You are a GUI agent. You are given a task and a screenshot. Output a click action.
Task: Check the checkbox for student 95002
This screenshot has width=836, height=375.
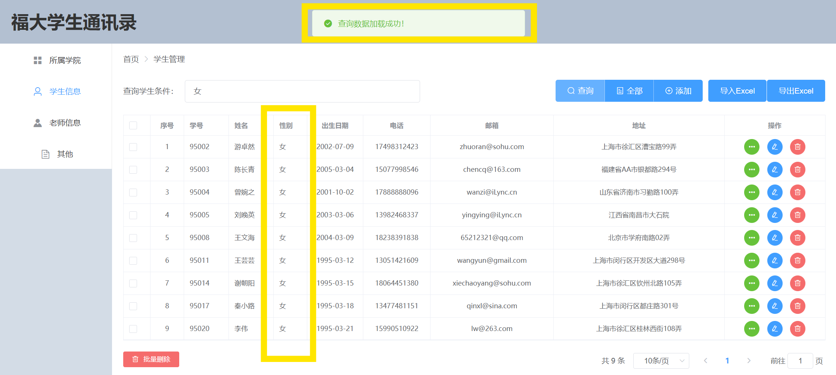pos(133,147)
